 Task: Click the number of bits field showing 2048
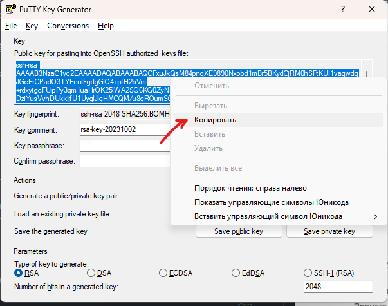338,287
